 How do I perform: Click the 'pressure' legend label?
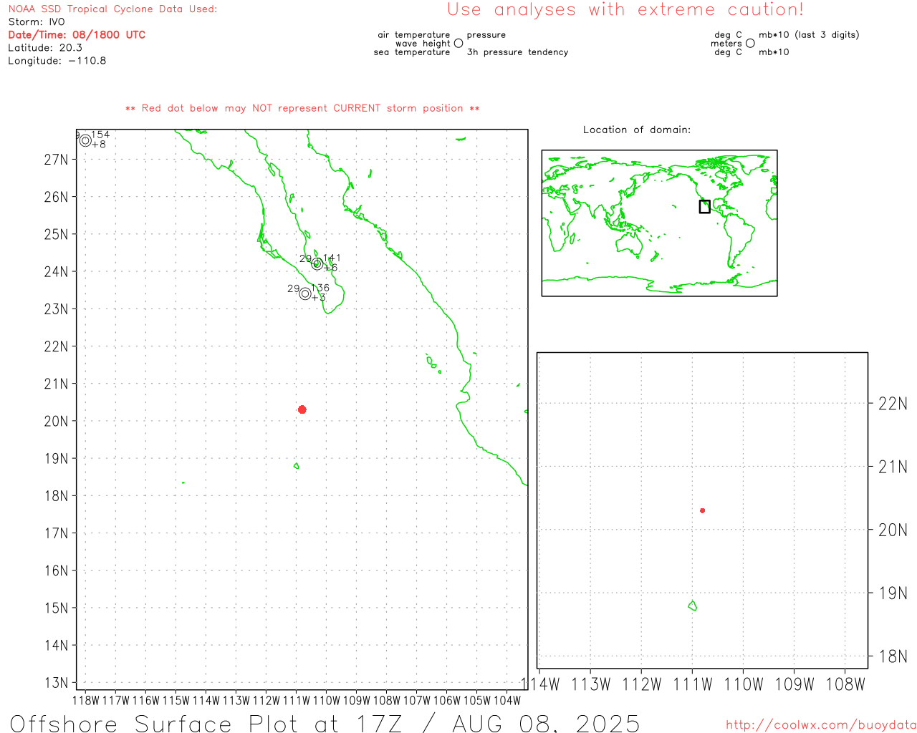(486, 34)
